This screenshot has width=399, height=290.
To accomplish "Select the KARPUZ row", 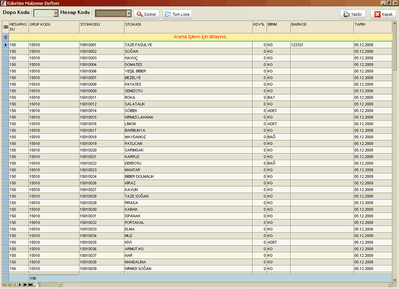I will click(x=200, y=157).
